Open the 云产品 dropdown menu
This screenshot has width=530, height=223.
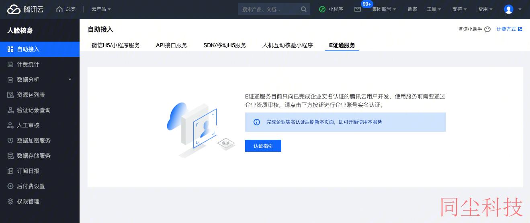point(101,9)
